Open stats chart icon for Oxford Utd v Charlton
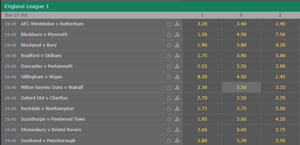 pyautogui.click(x=177, y=98)
